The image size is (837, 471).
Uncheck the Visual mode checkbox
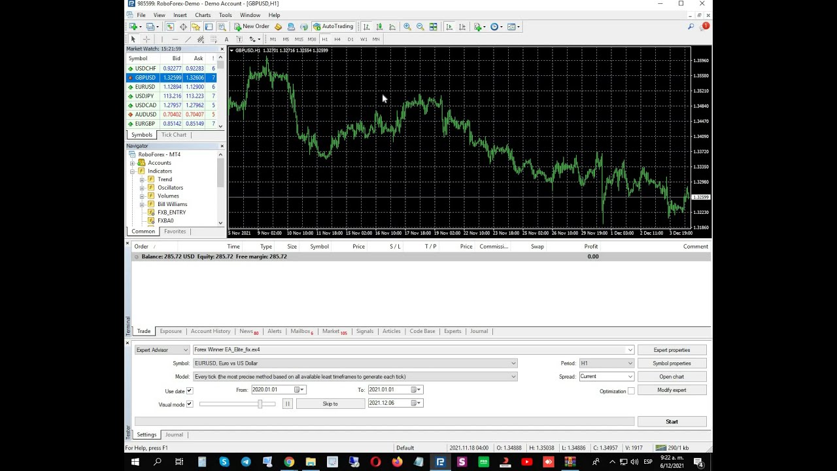coord(190,404)
